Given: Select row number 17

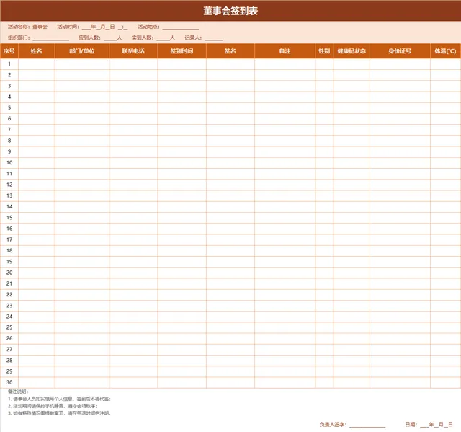Looking at the screenshot, I should [9, 239].
